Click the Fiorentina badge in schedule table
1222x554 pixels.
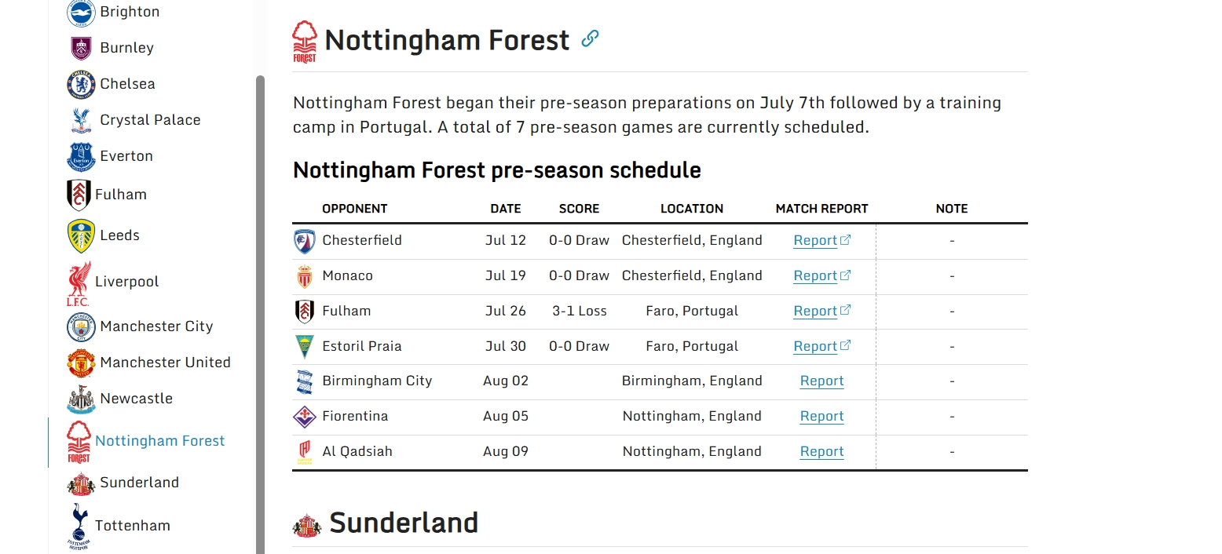pyautogui.click(x=305, y=417)
